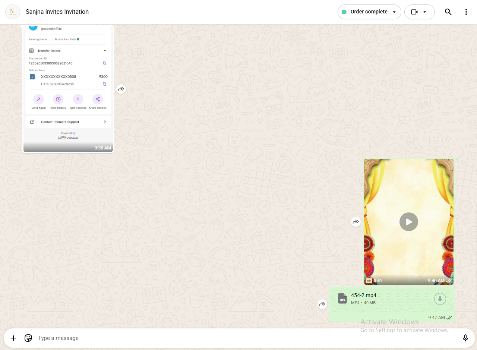Click the plus attach icon

[x=13, y=338]
